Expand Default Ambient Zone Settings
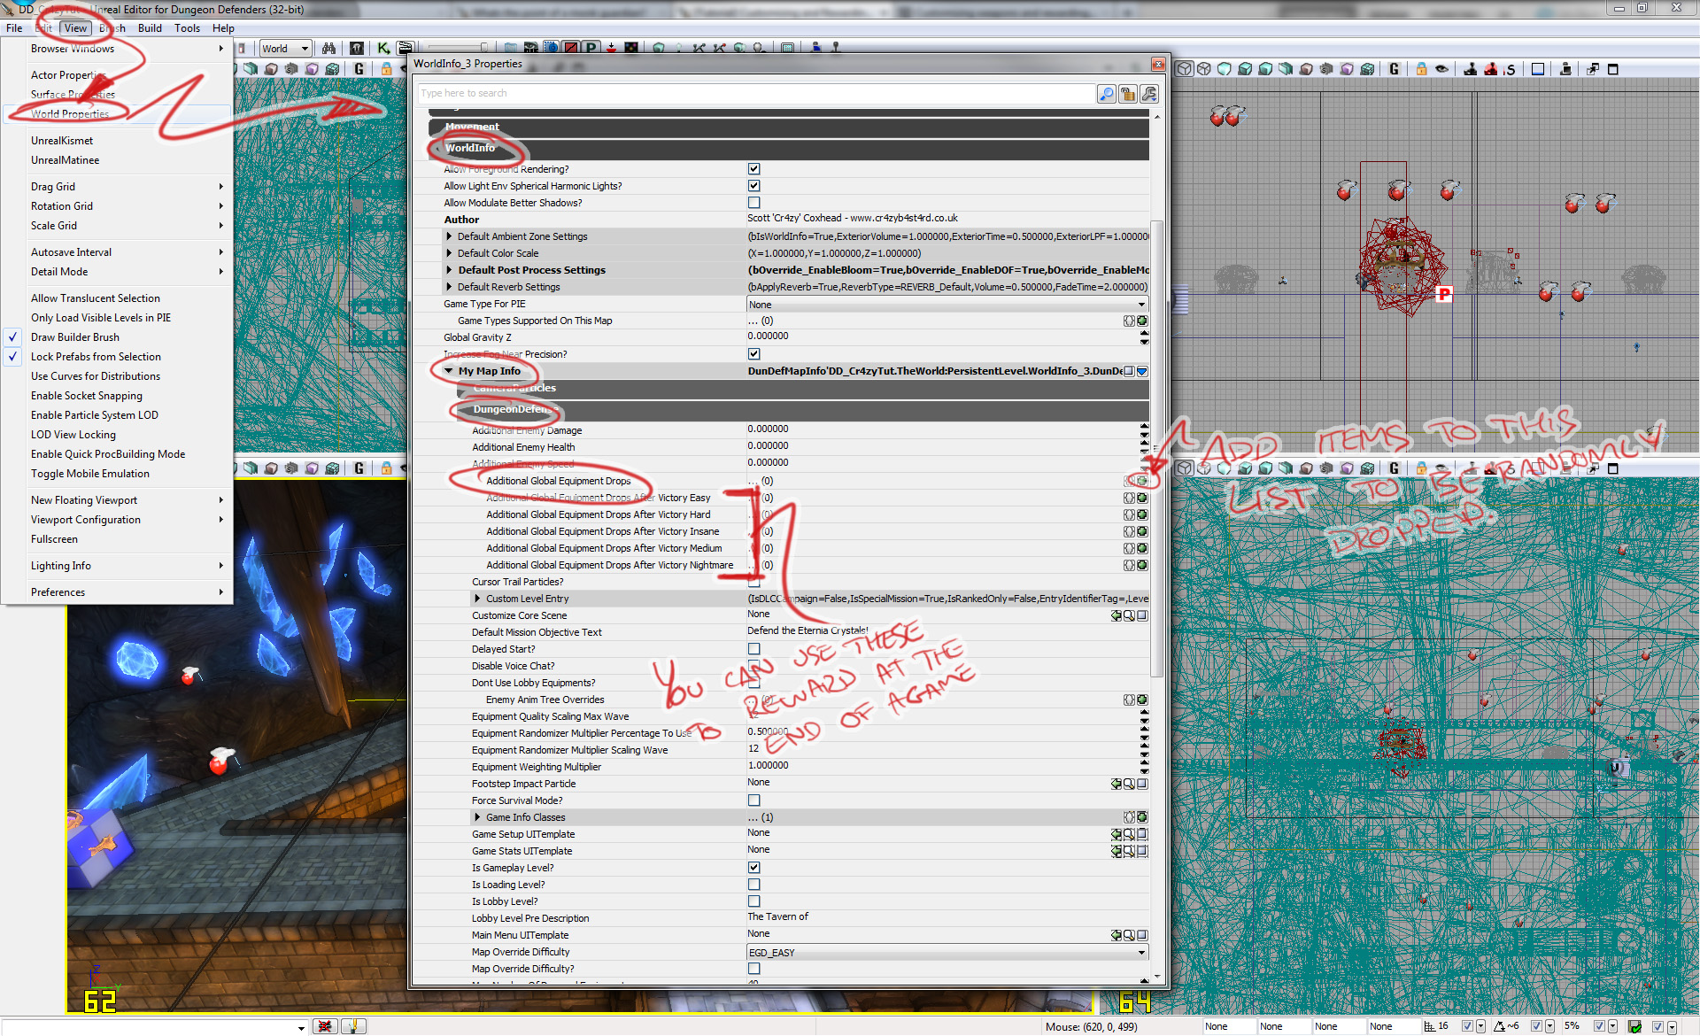 point(449,236)
